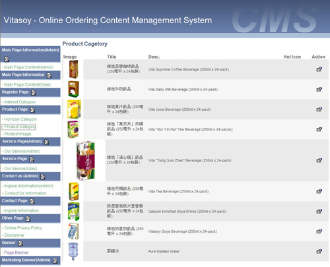
Task: Click the page icon next to Register Page
Action: click(x=34, y=93)
